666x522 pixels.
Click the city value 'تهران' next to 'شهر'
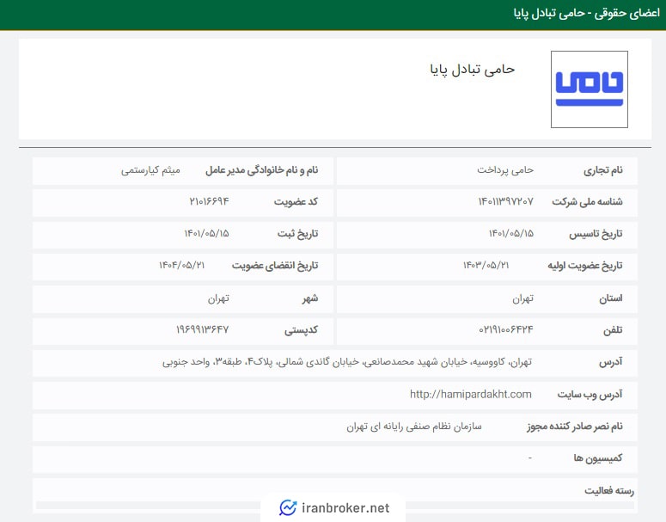coord(218,298)
